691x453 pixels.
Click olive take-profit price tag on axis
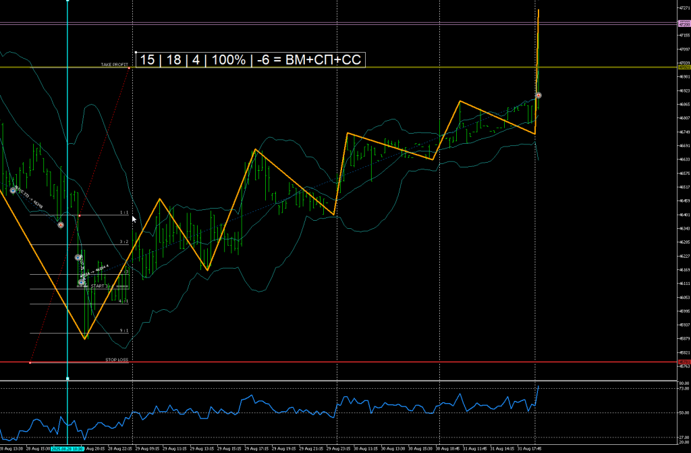coord(683,68)
